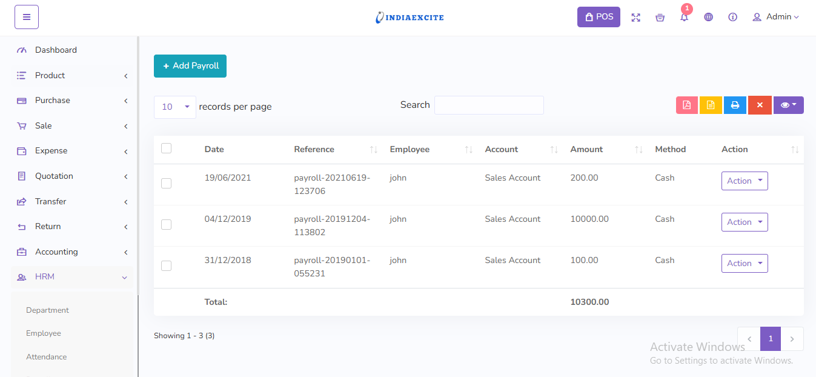Click the Add Payroll button
The height and width of the screenshot is (377, 816).
(190, 66)
